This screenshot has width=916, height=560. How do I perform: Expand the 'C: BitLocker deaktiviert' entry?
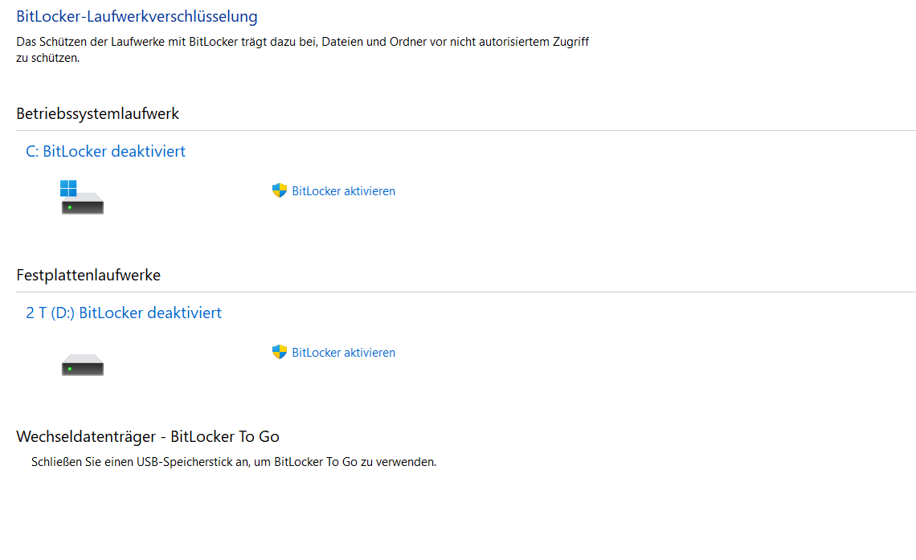click(106, 151)
